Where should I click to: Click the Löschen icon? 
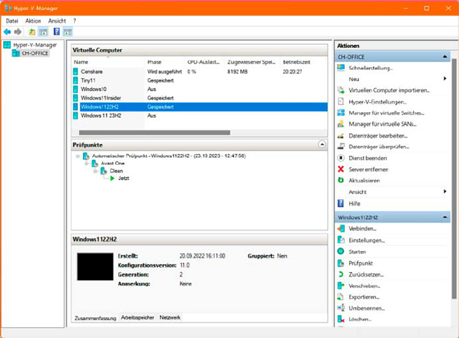coord(341,319)
